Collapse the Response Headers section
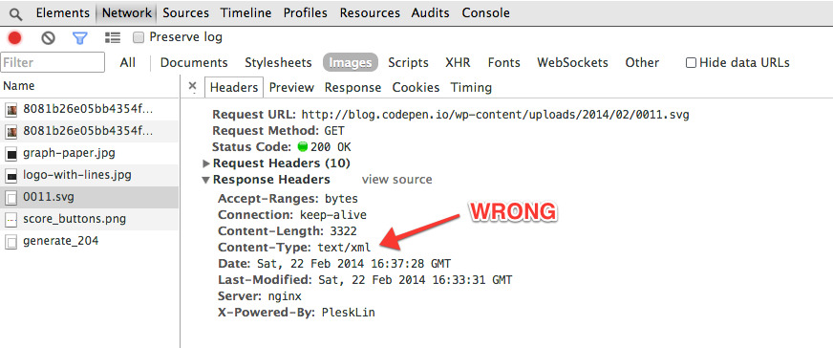This screenshot has width=833, height=348. pyautogui.click(x=206, y=180)
